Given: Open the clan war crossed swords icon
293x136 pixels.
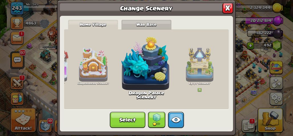Looking at the screenshot, I should (x=17, y=83).
